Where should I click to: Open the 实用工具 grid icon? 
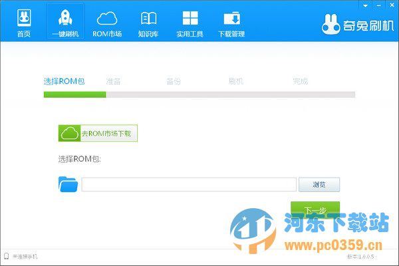[190, 18]
